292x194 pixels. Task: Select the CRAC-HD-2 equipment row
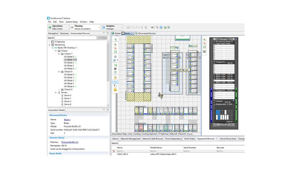tap(178, 154)
